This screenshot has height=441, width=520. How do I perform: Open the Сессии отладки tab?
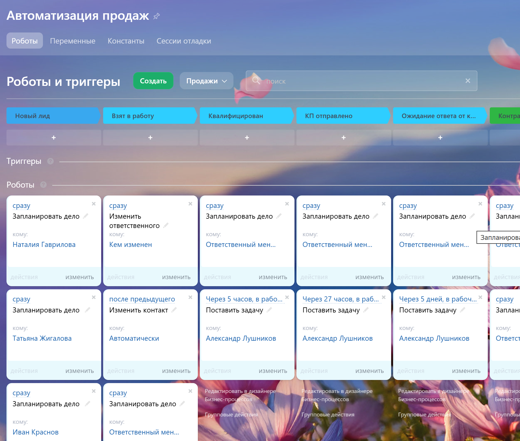click(184, 41)
